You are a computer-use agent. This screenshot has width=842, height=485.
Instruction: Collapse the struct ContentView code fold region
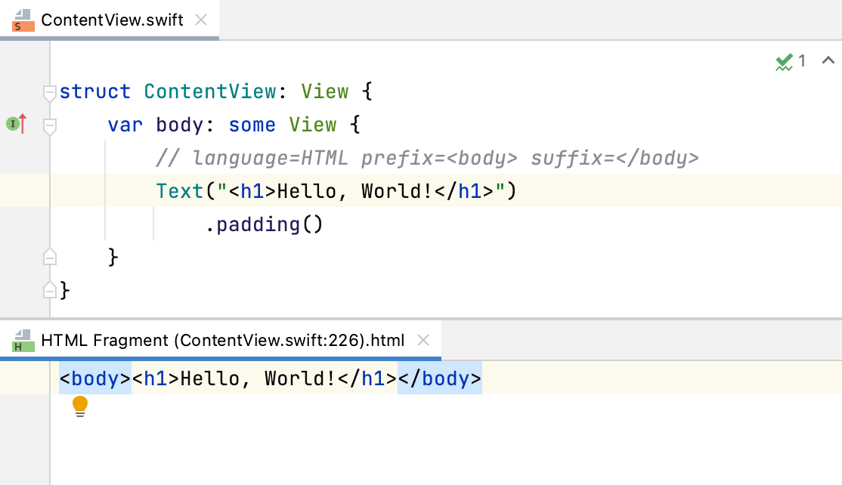50,91
